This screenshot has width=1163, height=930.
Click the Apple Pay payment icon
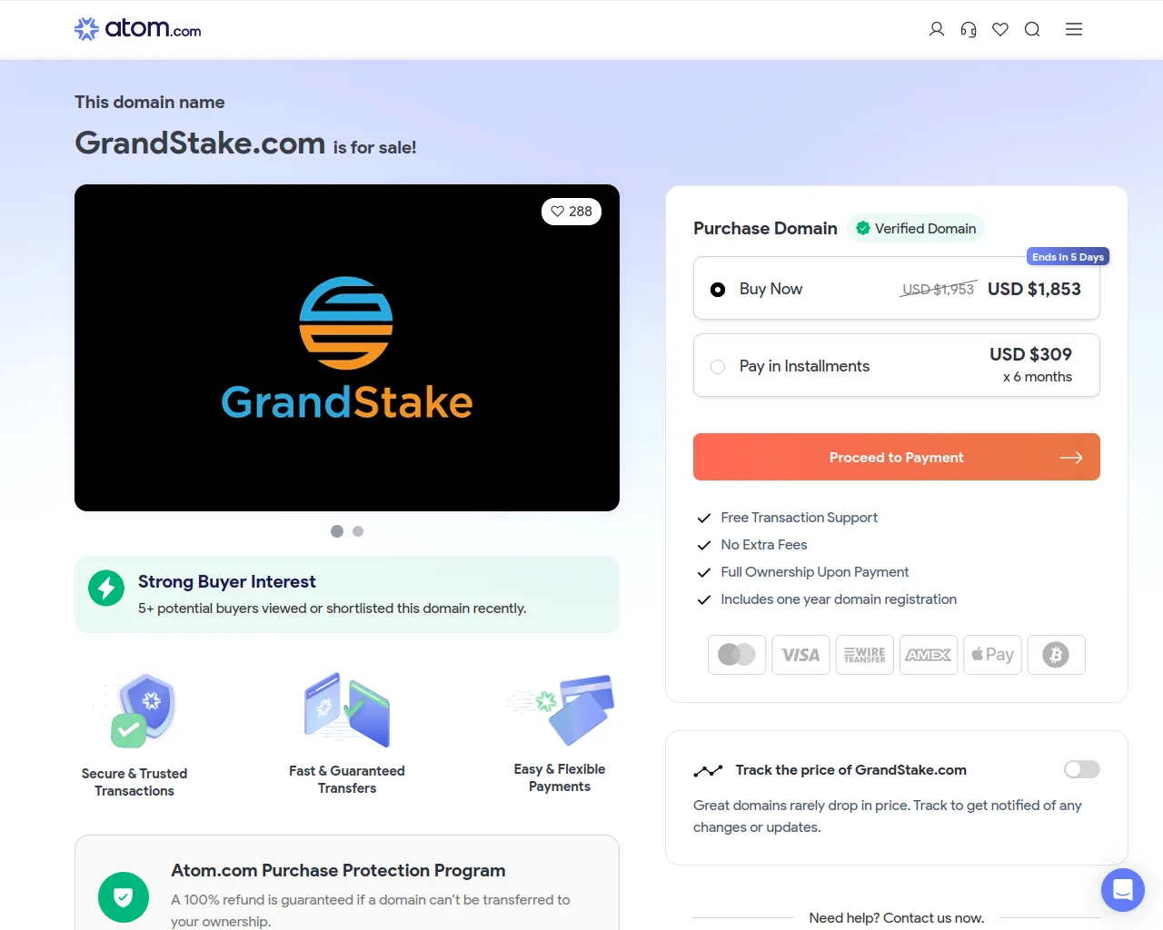(992, 655)
